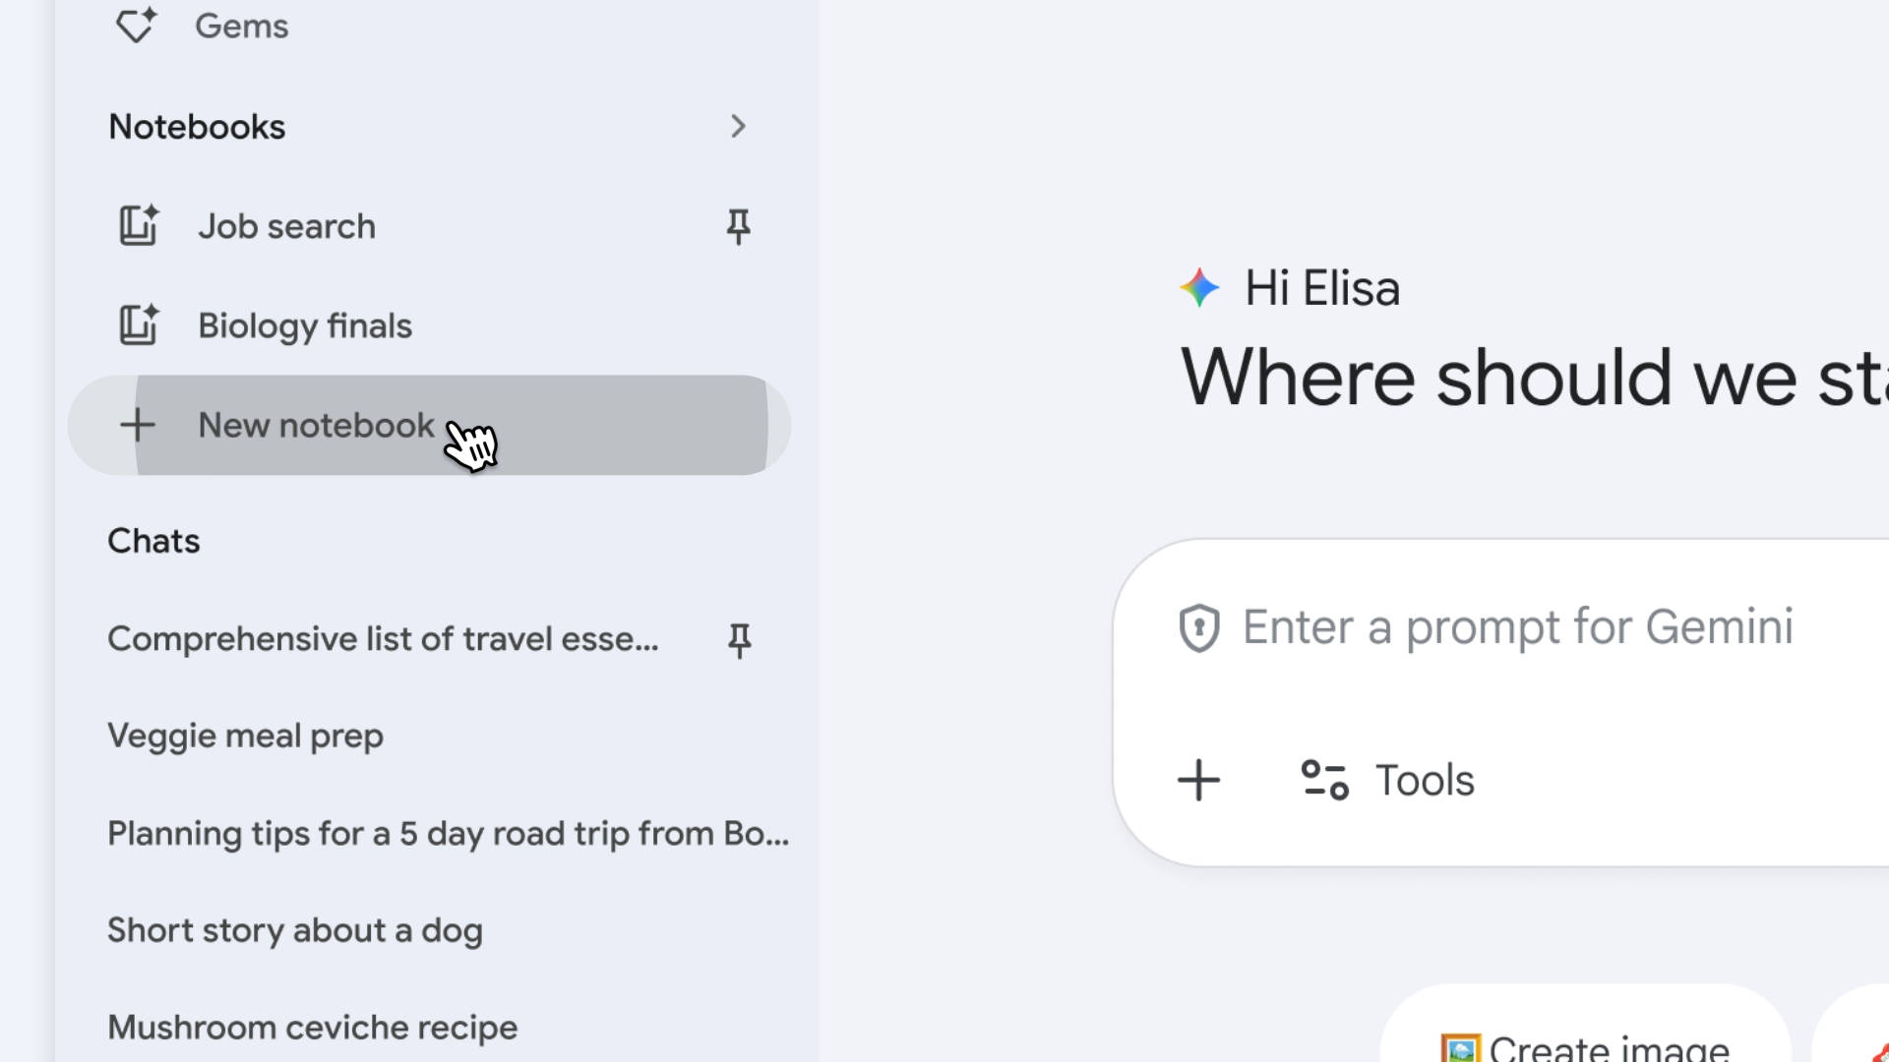The image size is (1889, 1062).
Task: Open the Job search notebook icon
Action: [x=139, y=226]
